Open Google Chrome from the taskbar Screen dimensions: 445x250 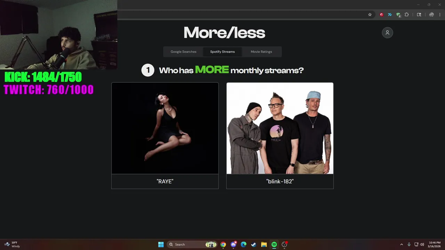tap(223, 244)
